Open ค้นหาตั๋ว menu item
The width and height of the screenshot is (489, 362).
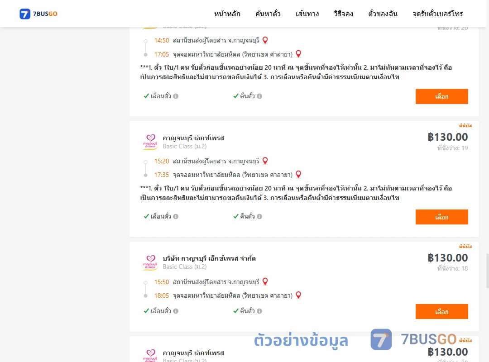268,14
